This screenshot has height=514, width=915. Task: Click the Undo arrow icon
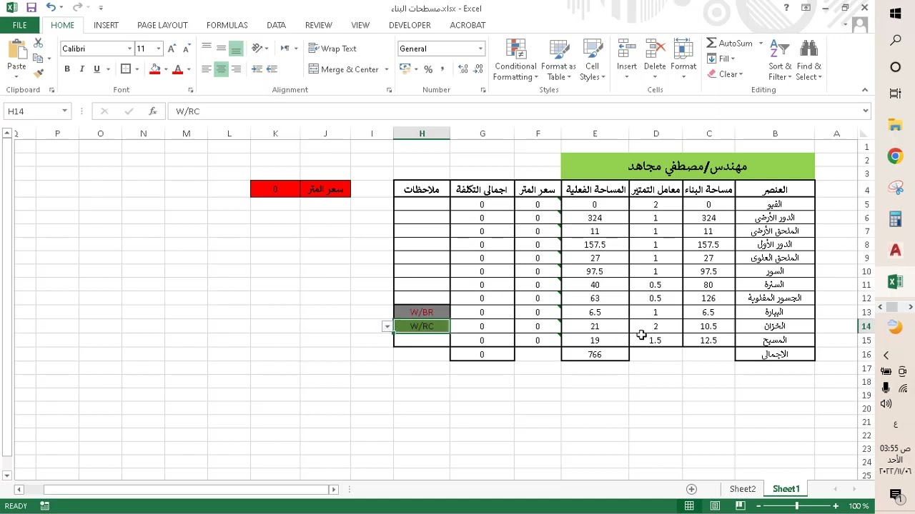tap(51, 8)
